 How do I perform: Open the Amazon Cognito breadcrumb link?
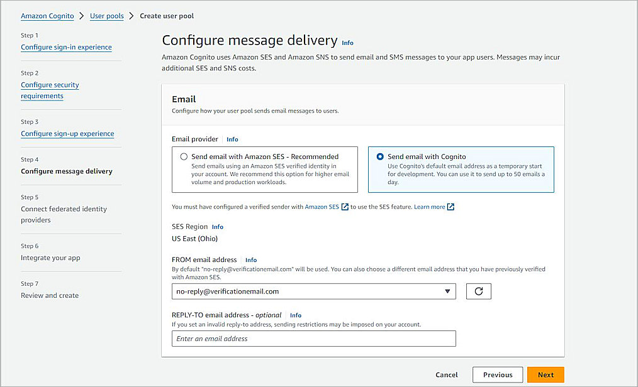47,16
